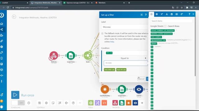Open Data structures cube icon in sidebar
This screenshot has width=199, height=111.
pyautogui.click(x=2, y=70)
